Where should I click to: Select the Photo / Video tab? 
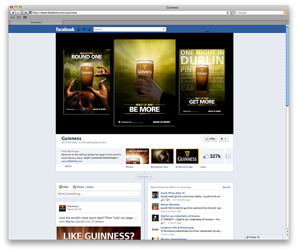point(83,187)
